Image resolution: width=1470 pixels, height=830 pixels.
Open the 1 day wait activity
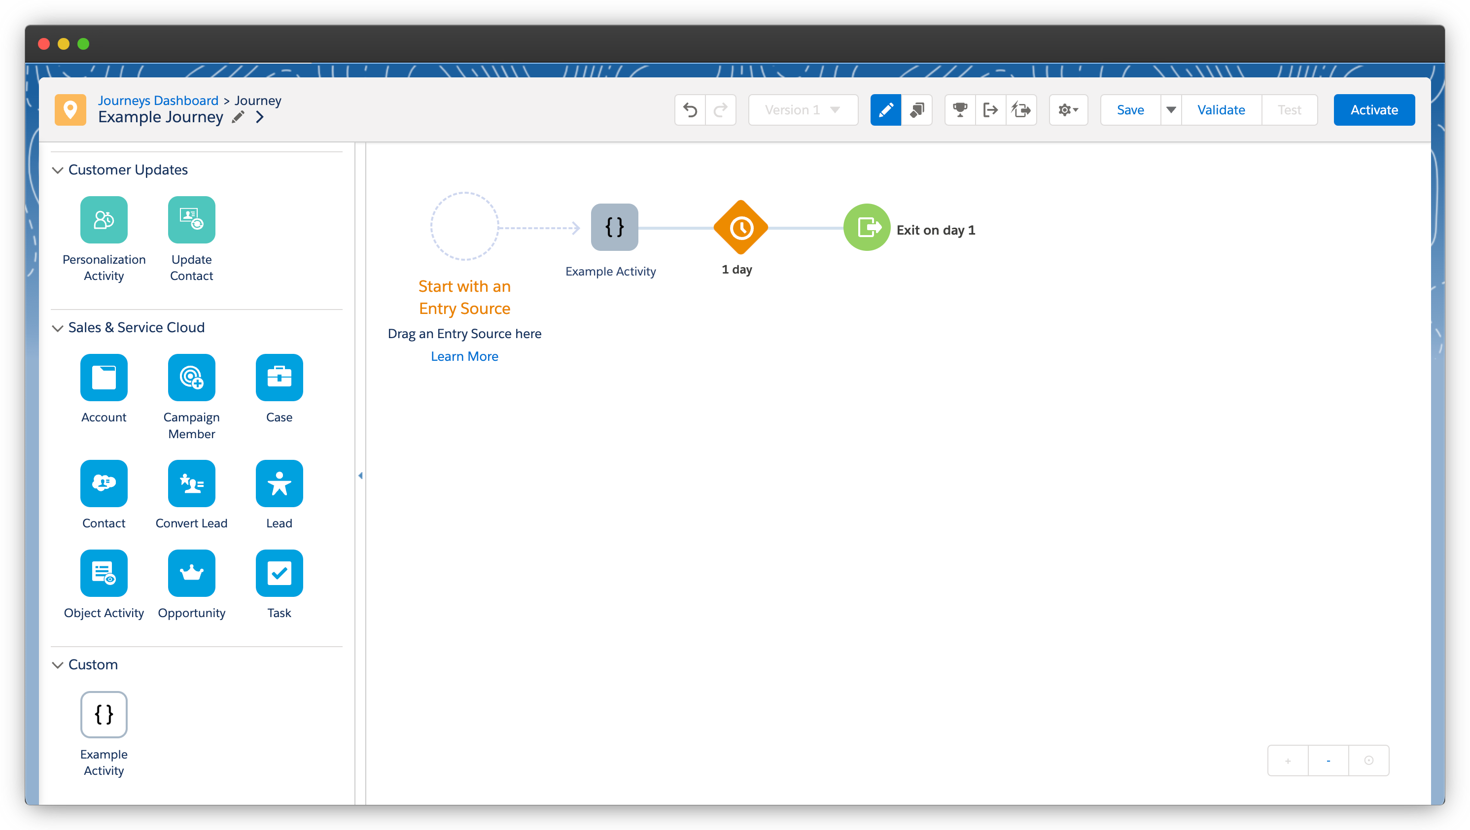click(x=741, y=228)
